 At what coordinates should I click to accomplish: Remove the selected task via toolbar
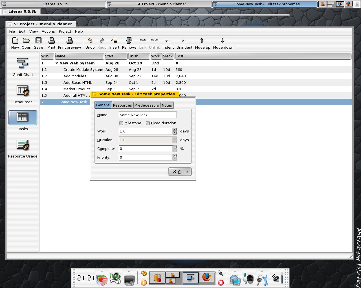point(129,43)
